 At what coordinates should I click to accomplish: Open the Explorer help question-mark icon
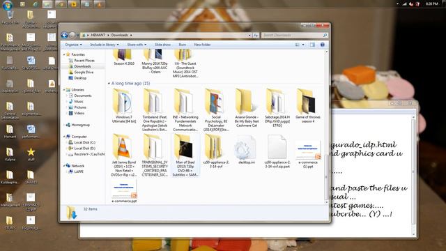click(322, 45)
